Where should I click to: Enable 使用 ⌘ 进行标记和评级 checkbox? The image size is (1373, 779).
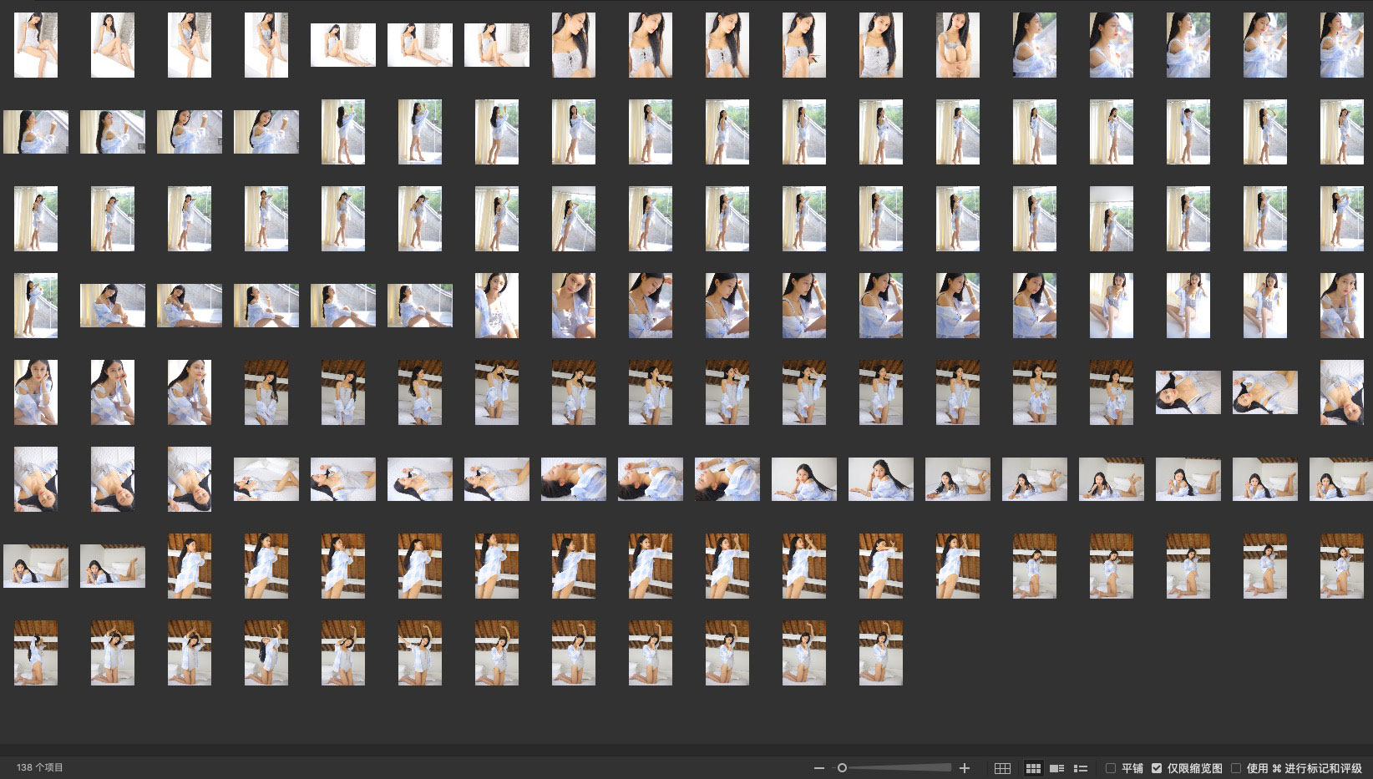[x=1236, y=768]
